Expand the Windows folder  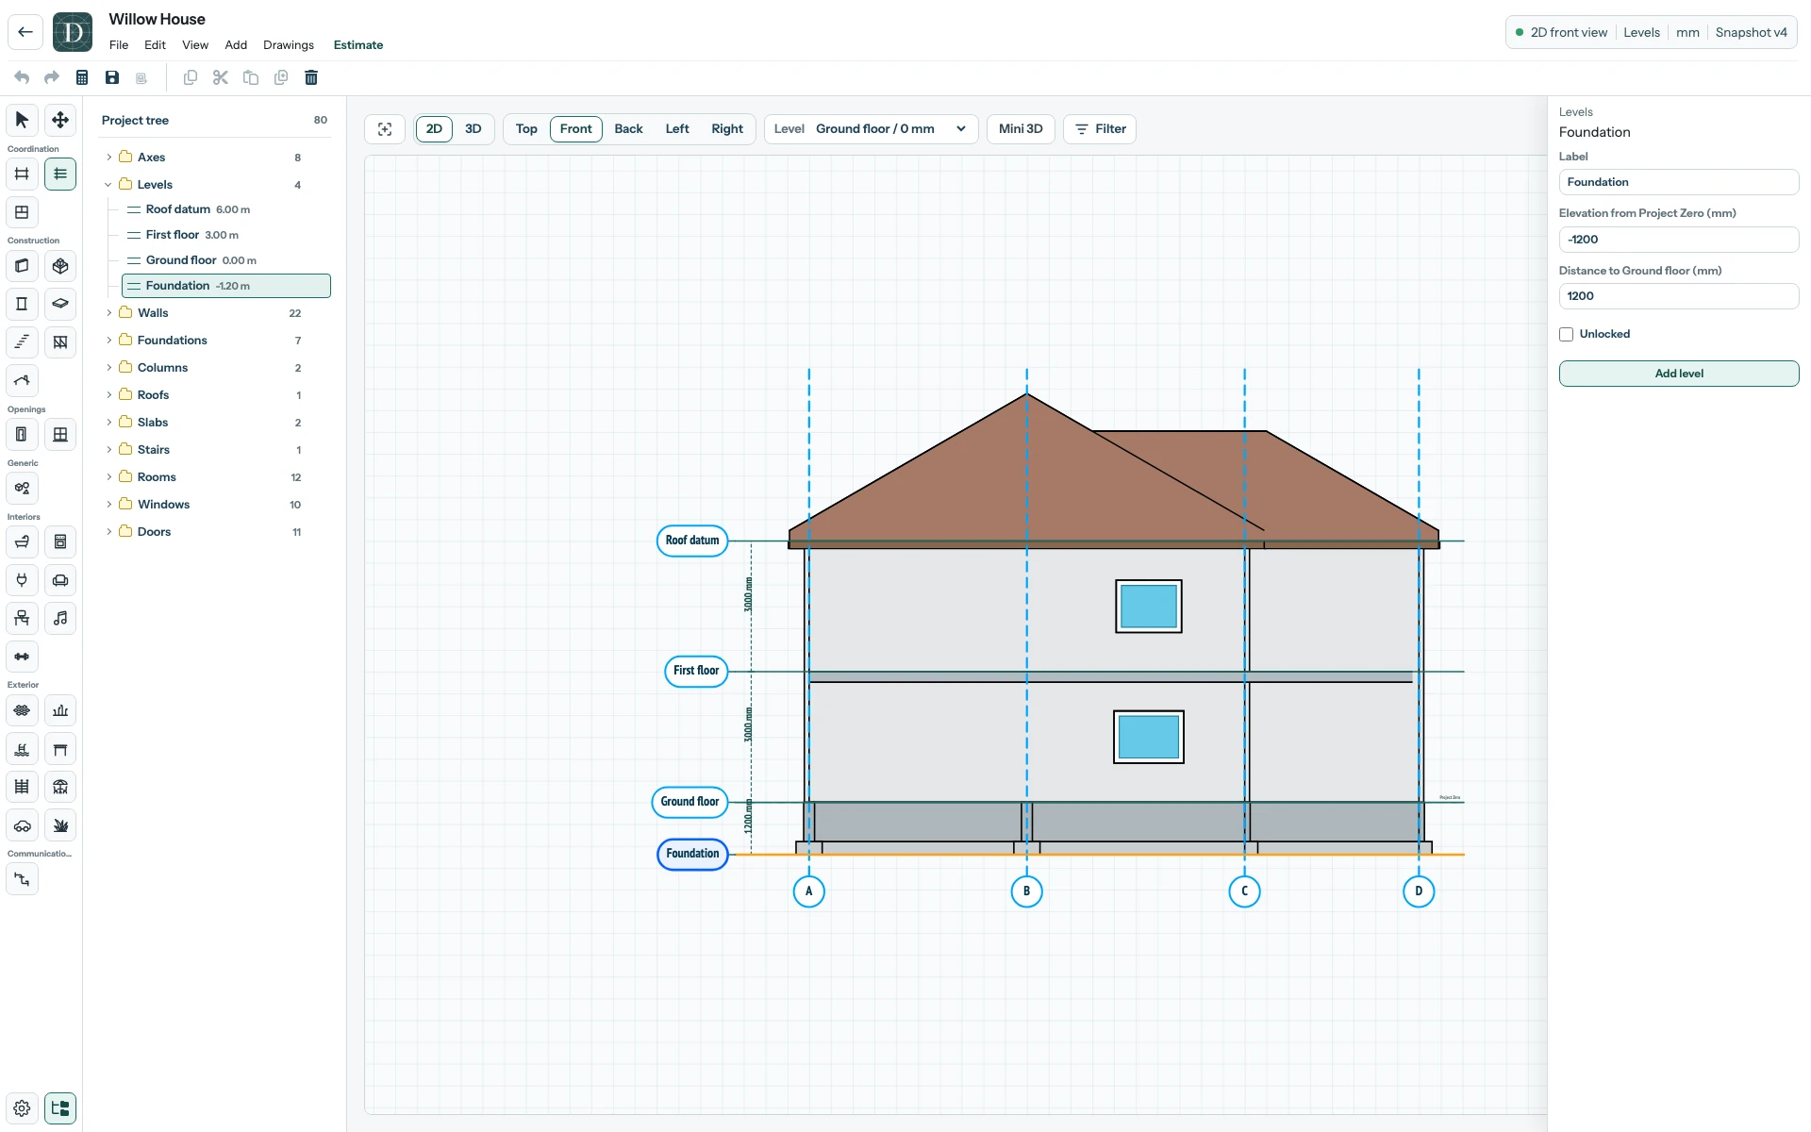(109, 505)
